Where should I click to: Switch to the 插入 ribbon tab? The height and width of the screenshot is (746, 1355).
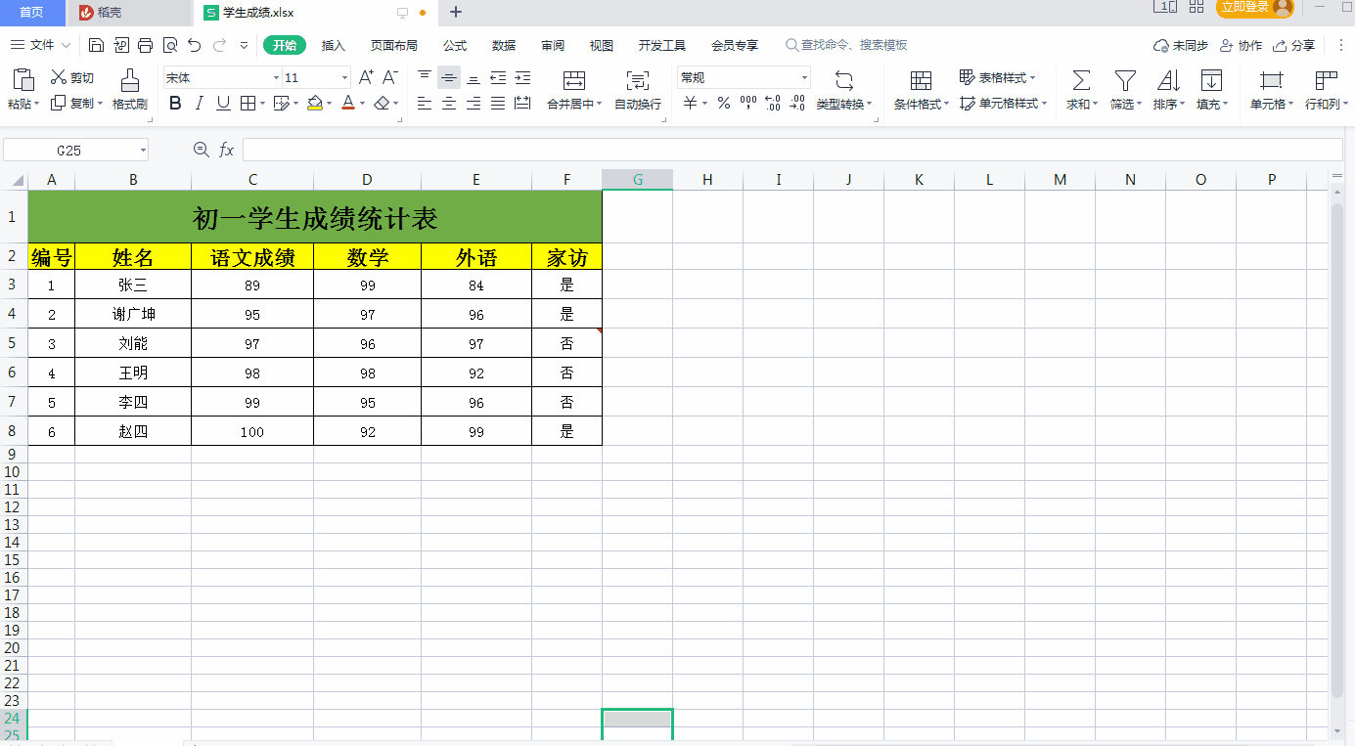tap(334, 45)
